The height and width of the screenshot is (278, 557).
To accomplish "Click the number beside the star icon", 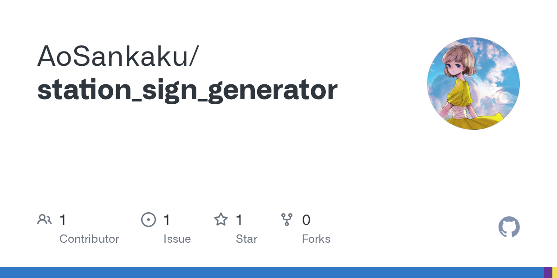I will pyautogui.click(x=239, y=220).
